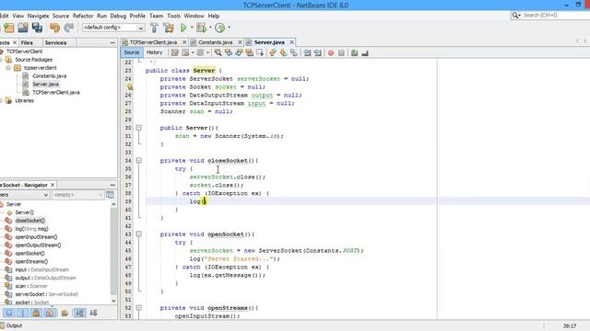Select openInputStream() in the Navigator
This screenshot has width=590, height=331.
coord(36,237)
